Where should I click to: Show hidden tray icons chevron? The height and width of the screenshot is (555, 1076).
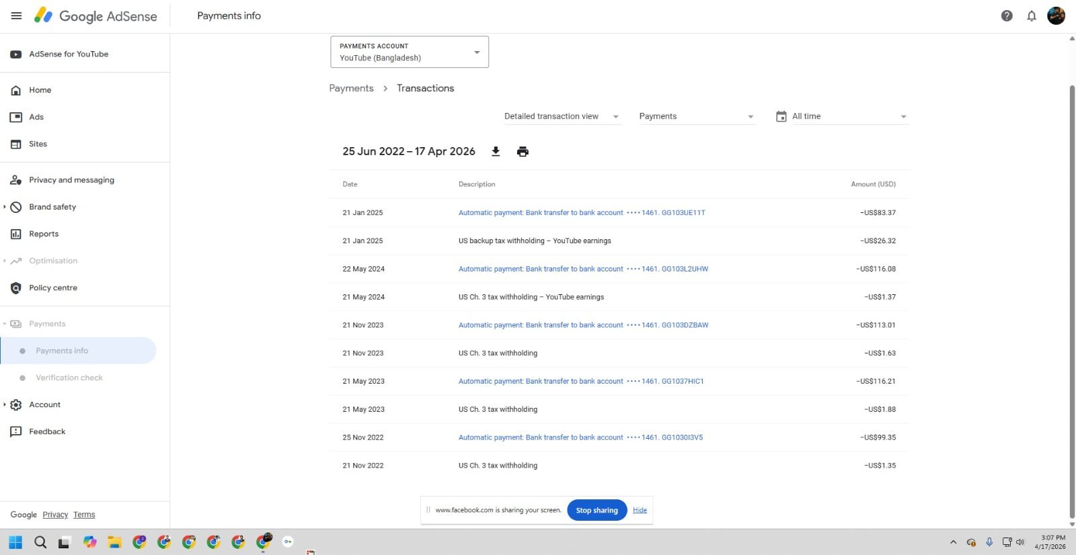click(953, 542)
